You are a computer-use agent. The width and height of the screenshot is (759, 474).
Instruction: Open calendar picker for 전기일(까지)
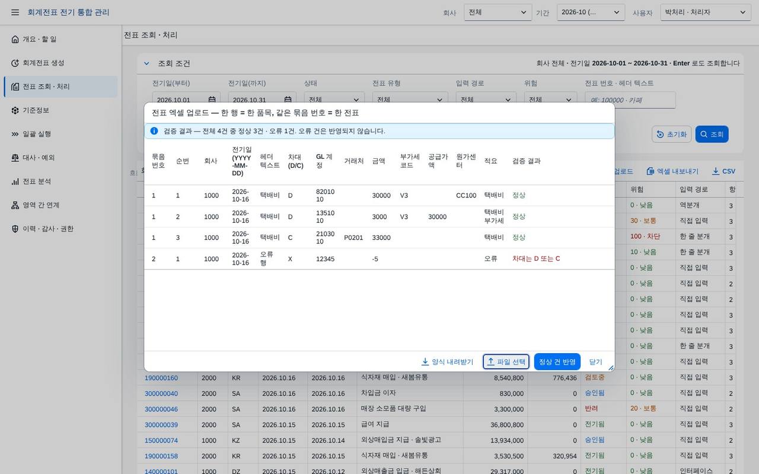(288, 100)
